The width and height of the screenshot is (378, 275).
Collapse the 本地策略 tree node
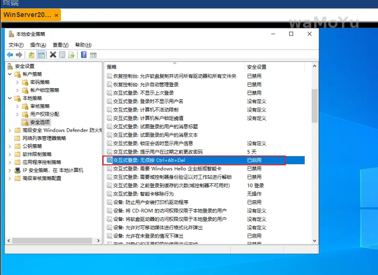(x=10, y=98)
